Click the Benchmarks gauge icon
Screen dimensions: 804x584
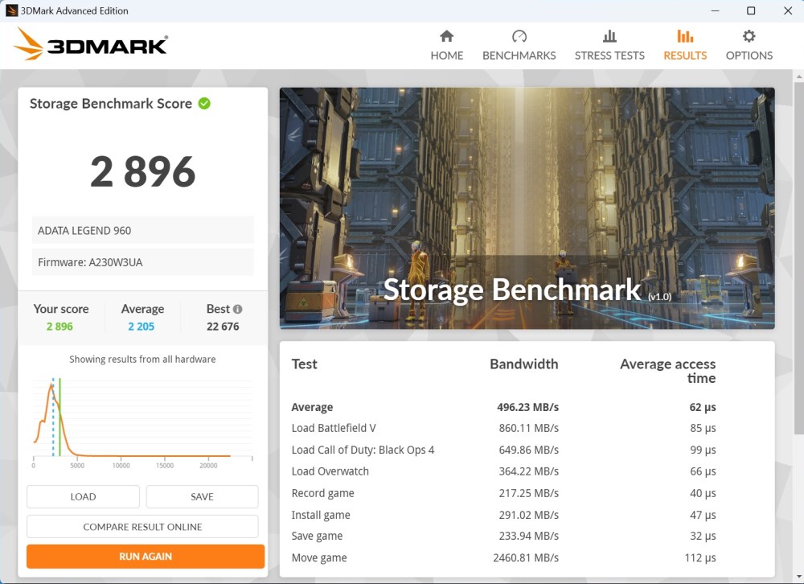[x=519, y=36]
